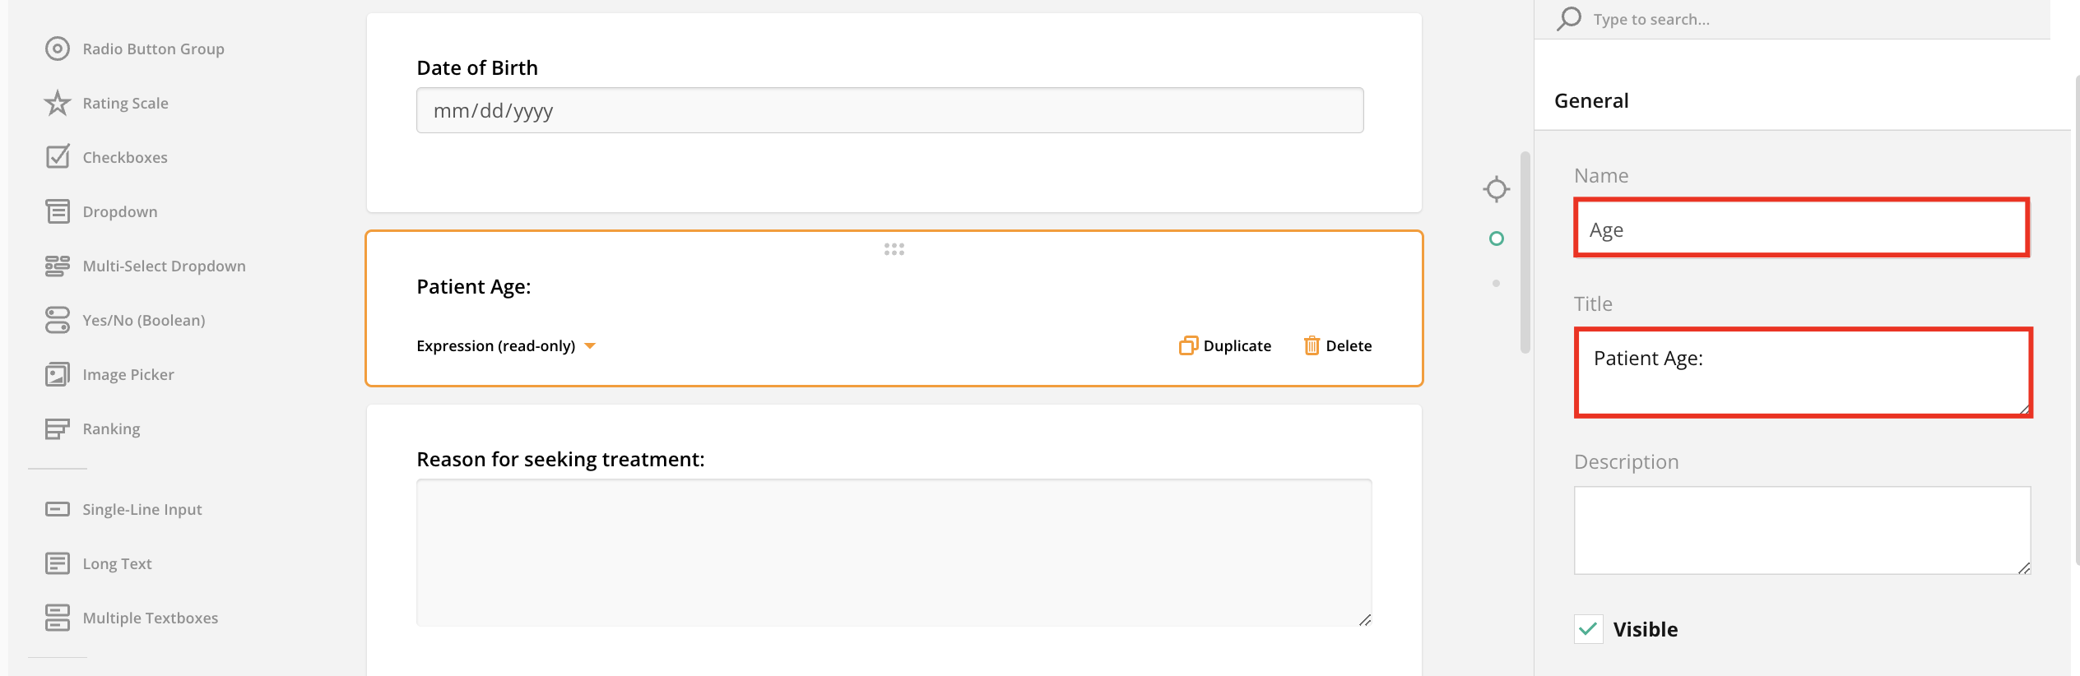Click the green circle page navigator dot
Image resolution: width=2080 pixels, height=676 pixels.
tap(1496, 238)
